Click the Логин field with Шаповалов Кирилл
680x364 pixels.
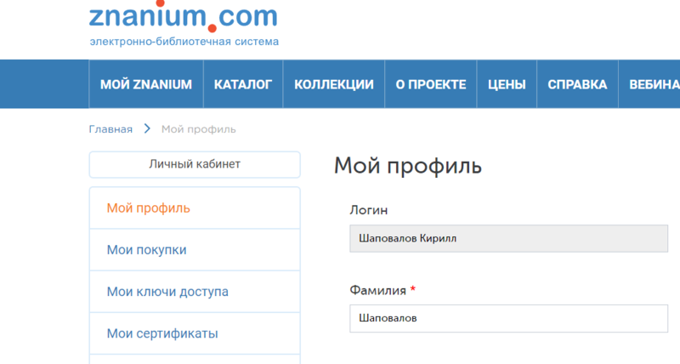(508, 238)
